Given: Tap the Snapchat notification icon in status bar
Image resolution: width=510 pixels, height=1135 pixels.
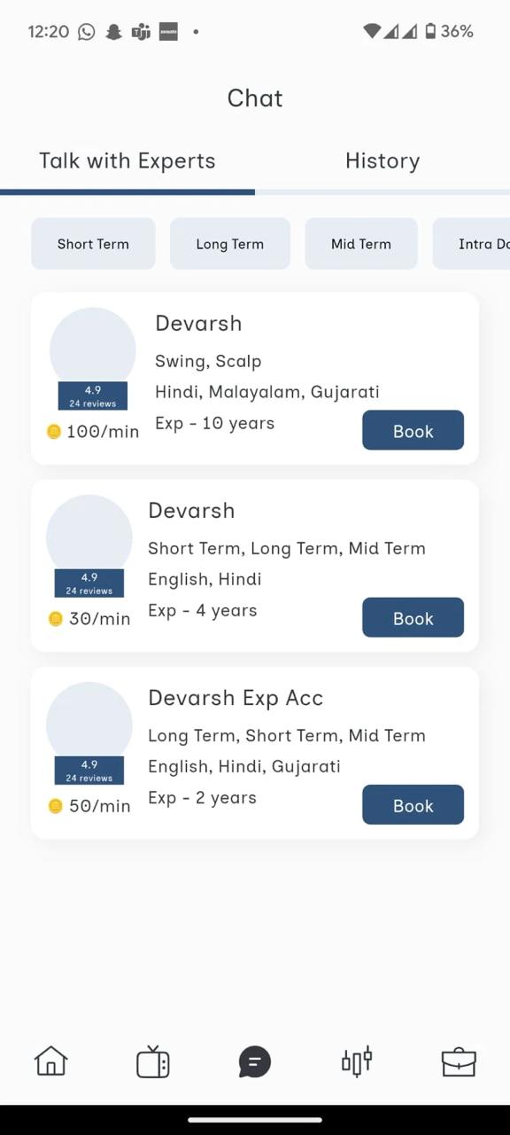Looking at the screenshot, I should point(113,31).
